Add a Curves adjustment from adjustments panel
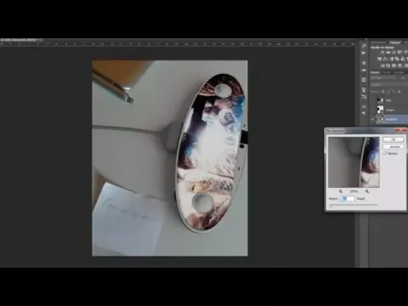This screenshot has width=408, height=306. (x=394, y=52)
